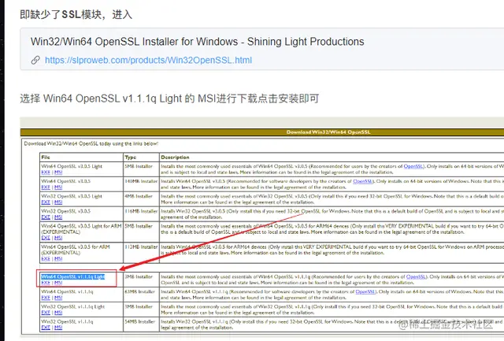Click the MSI link under Win32 OpenSSL v1.1.1q Light
504x341 pixels.
coord(58,313)
